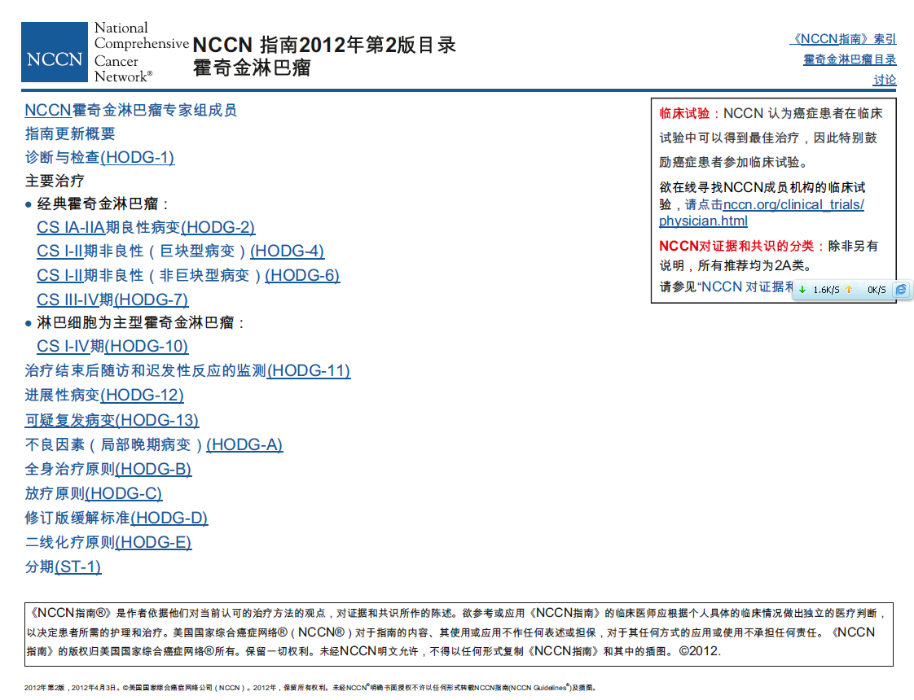Open CS I-II期非良性(非巨块型病变)(HODG-6) link
914x700 pixels.
[187, 275]
